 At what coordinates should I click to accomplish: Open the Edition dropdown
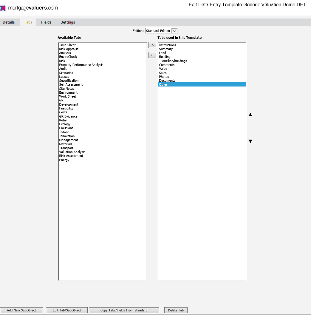click(161, 31)
